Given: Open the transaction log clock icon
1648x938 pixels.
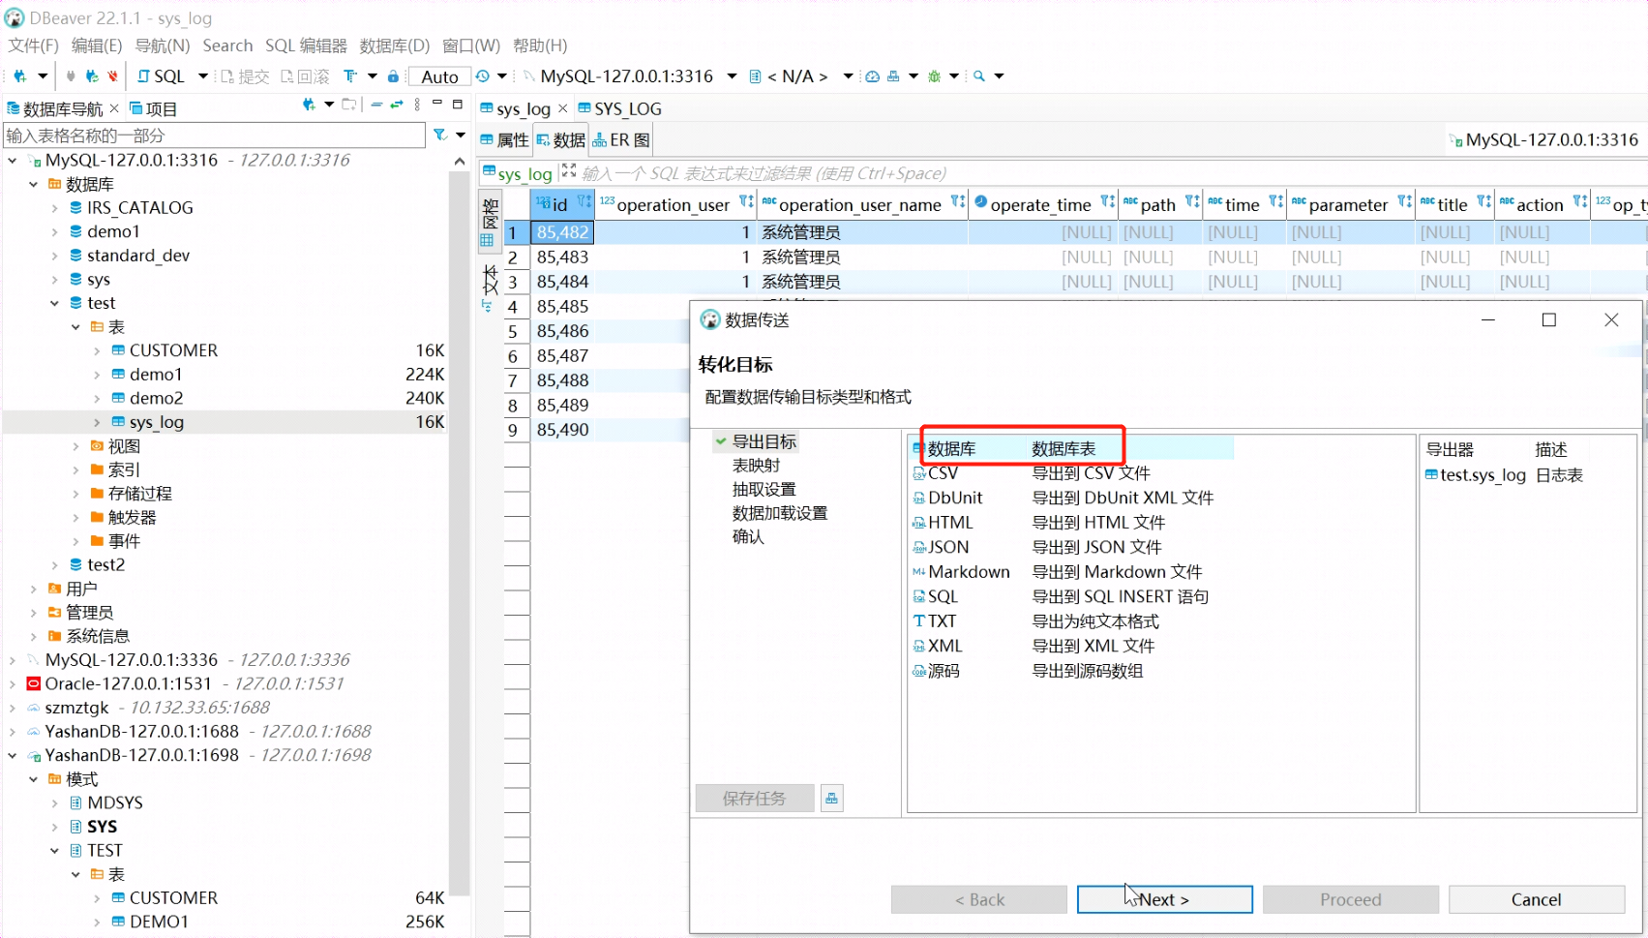Looking at the screenshot, I should [483, 76].
